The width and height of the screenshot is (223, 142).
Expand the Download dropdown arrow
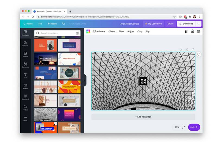click(x=198, y=24)
